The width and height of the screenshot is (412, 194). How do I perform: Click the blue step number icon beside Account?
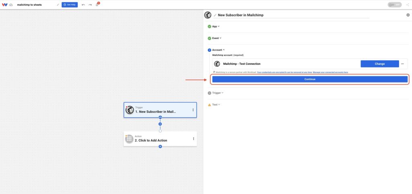(209, 50)
